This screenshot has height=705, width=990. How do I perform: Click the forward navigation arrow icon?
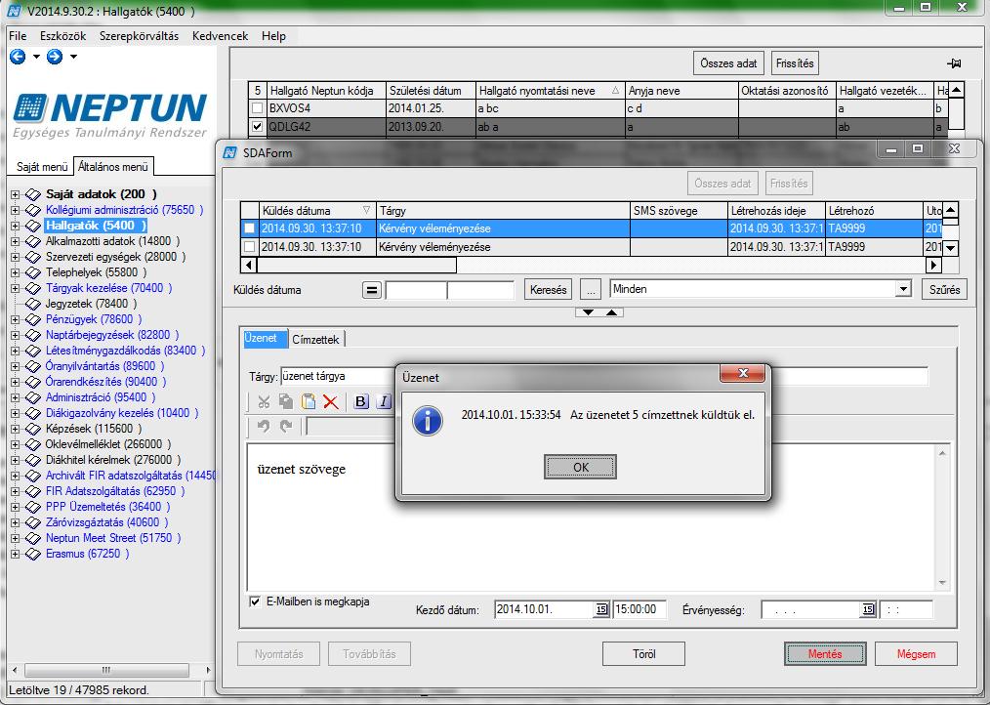[x=55, y=57]
